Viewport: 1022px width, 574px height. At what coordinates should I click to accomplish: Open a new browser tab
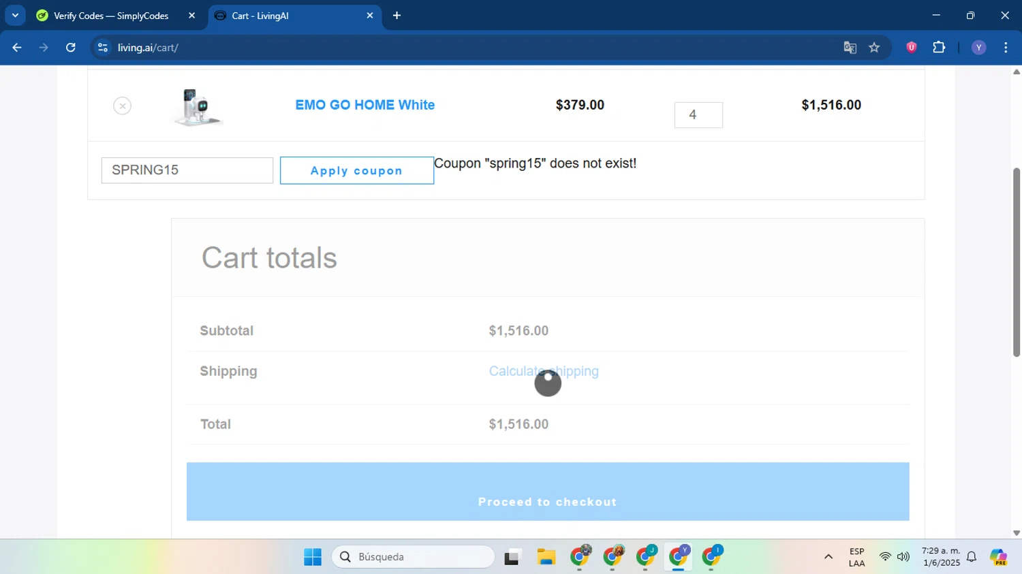coord(397,16)
